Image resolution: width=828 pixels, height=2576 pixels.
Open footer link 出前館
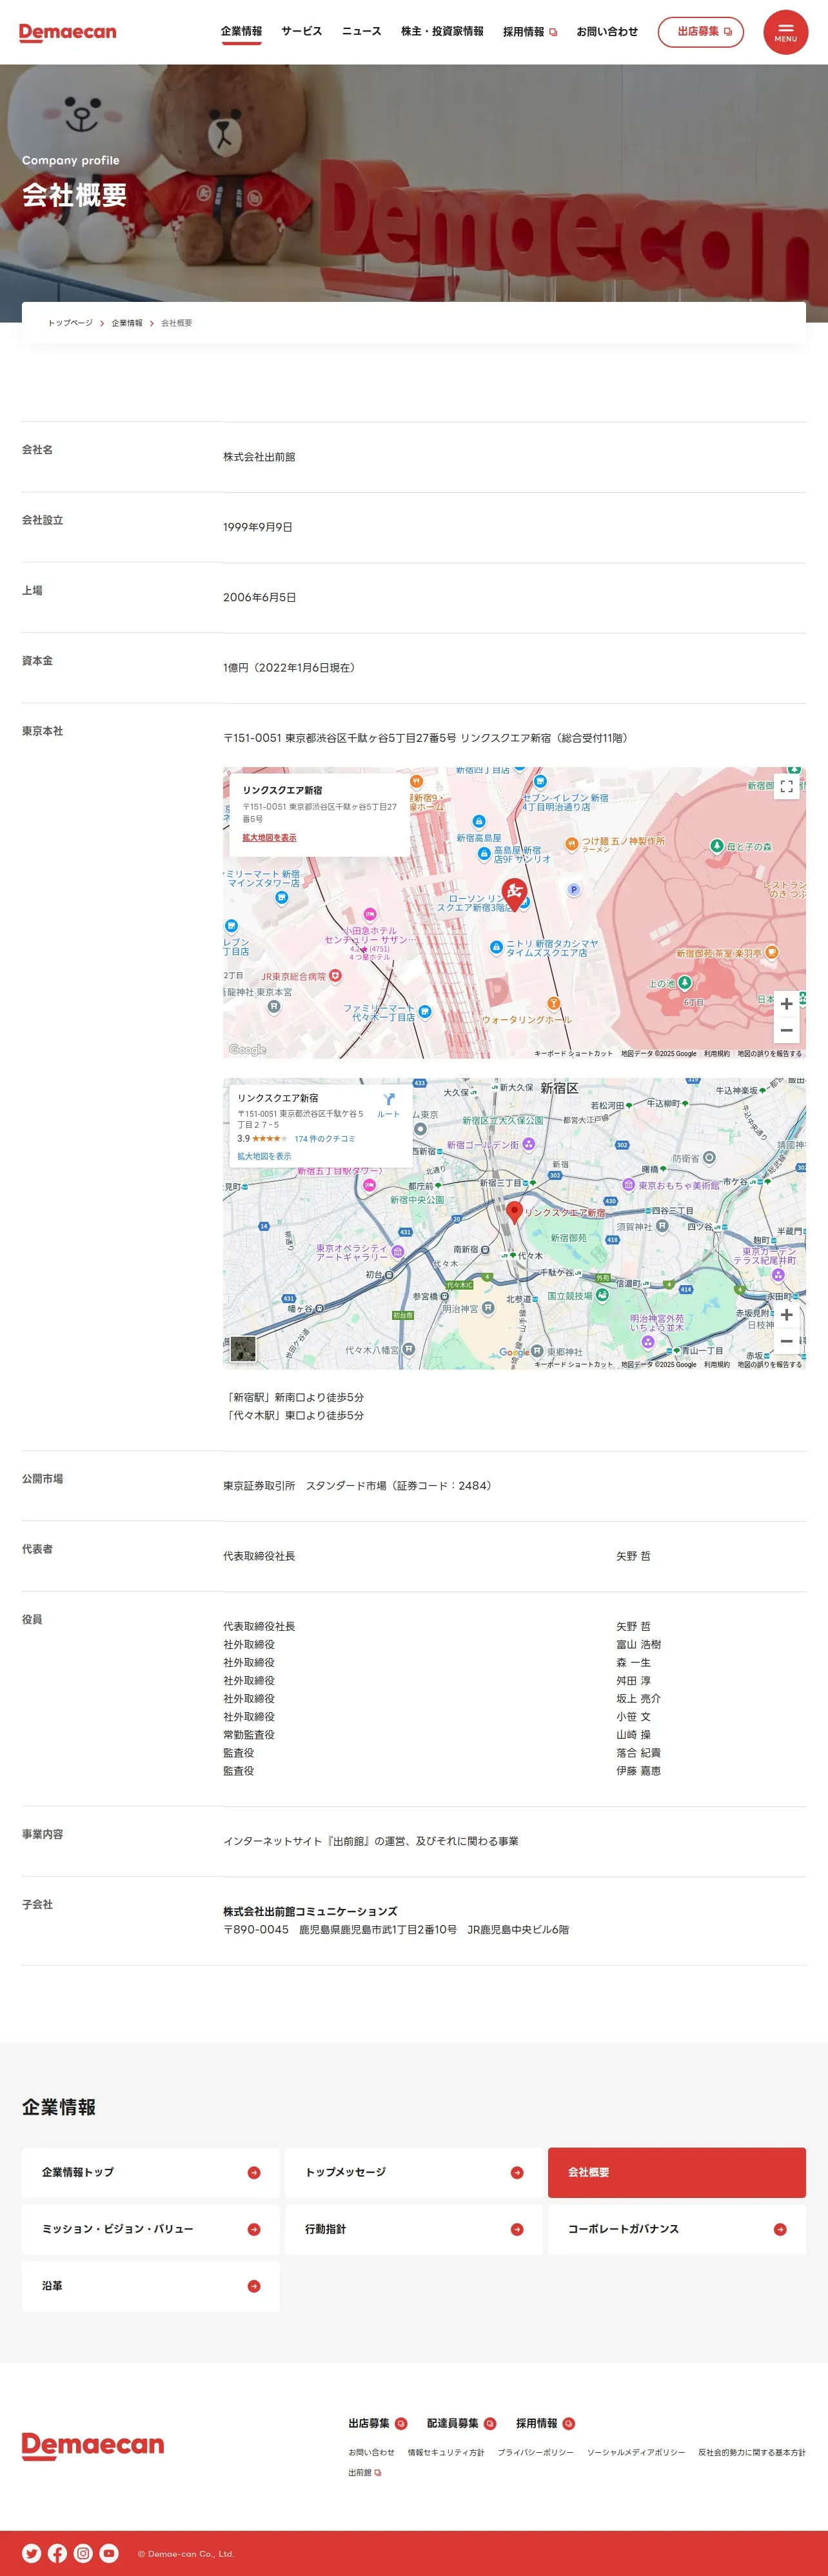(365, 2472)
